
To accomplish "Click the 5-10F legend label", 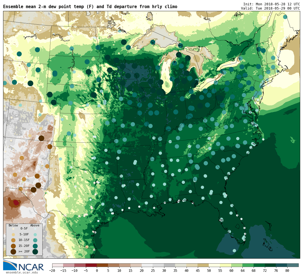I will click(x=24, y=234).
